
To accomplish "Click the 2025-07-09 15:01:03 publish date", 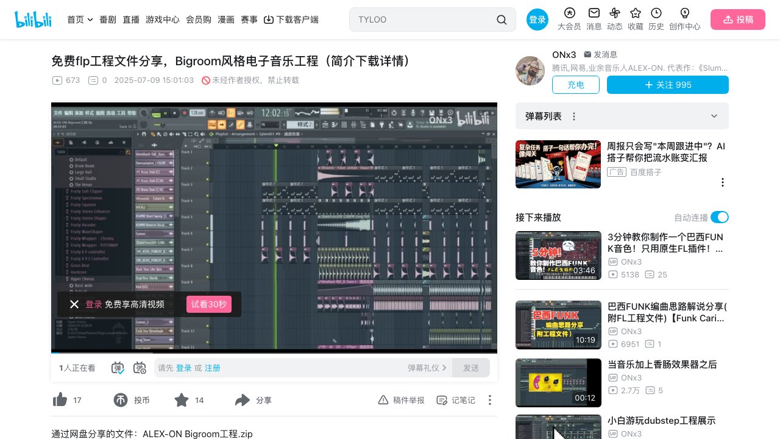I will click(154, 80).
